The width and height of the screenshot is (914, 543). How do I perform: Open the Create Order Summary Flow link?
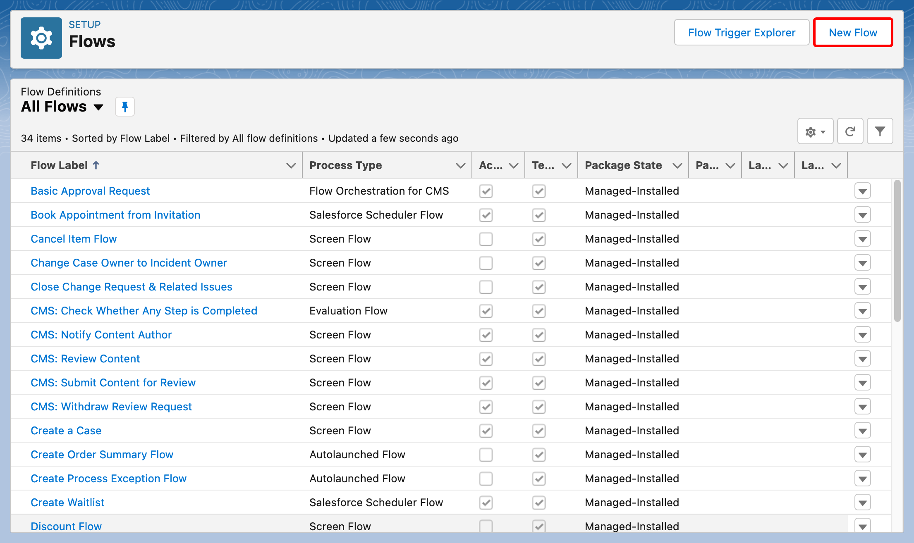102,455
